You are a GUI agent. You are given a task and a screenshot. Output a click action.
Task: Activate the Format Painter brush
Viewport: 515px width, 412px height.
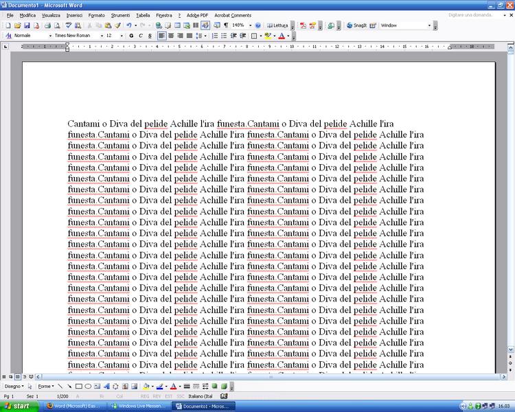117,25
